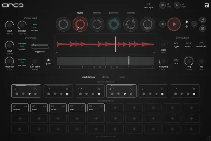Screen dimensions: 211x141
Task: Click the eraser clear layer icon
Action: 203,20
